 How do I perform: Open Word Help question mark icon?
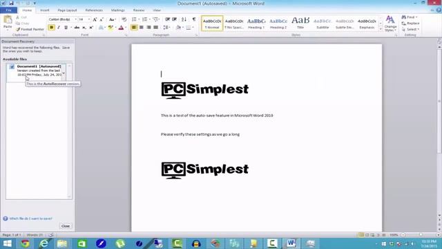point(439,10)
